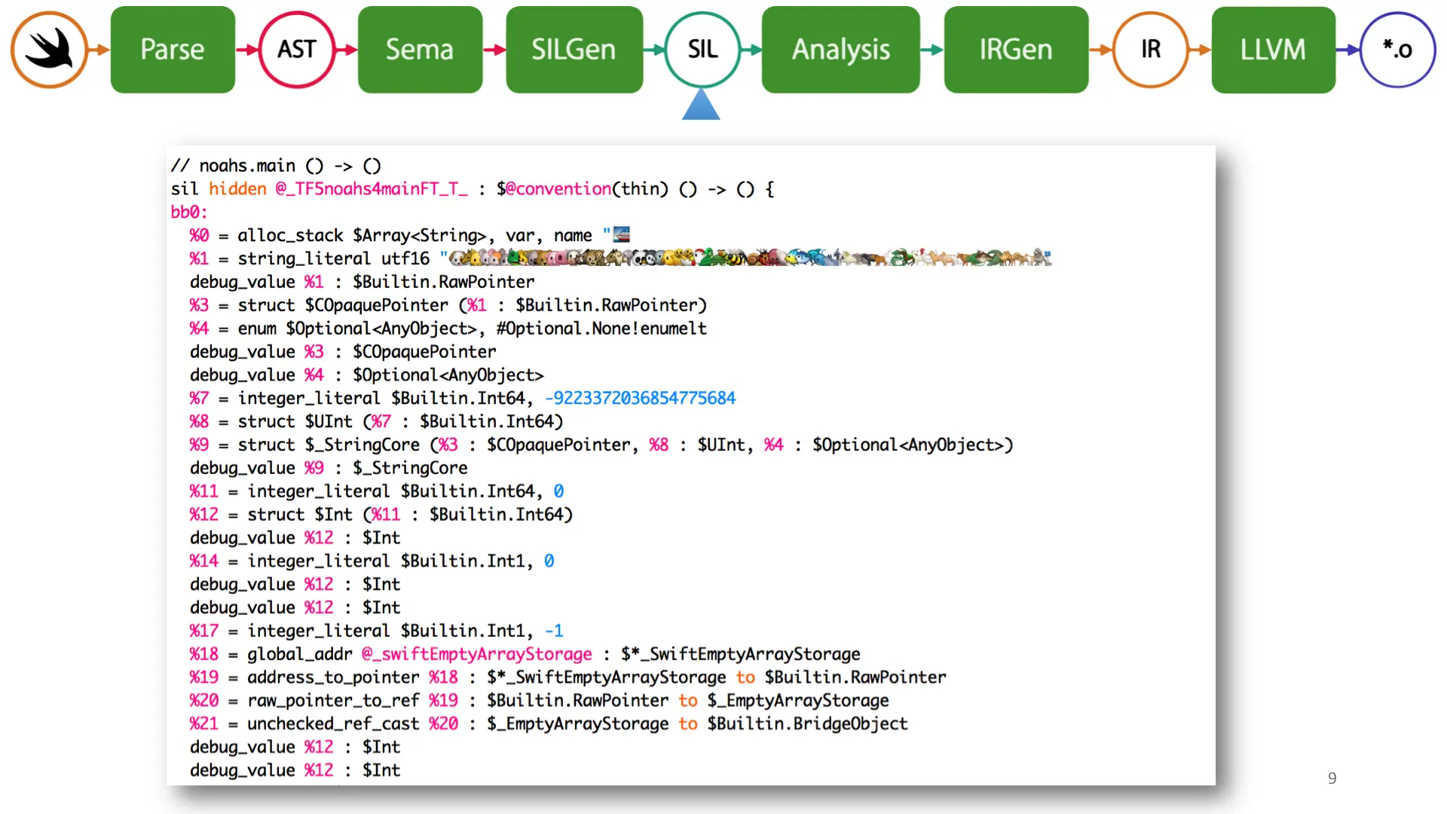
Task: Select the Sema stage box
Action: point(420,50)
